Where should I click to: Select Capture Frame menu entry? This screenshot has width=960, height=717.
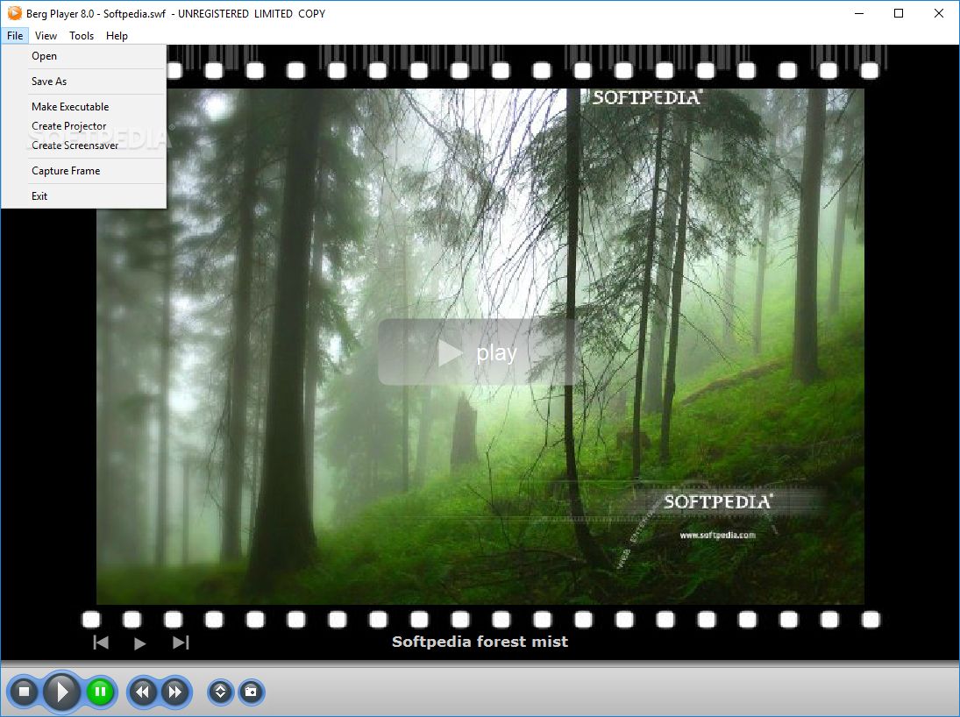[84, 171]
